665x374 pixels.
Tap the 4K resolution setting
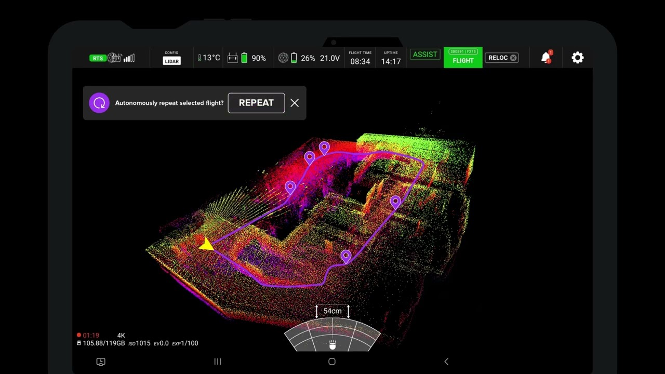pos(121,336)
